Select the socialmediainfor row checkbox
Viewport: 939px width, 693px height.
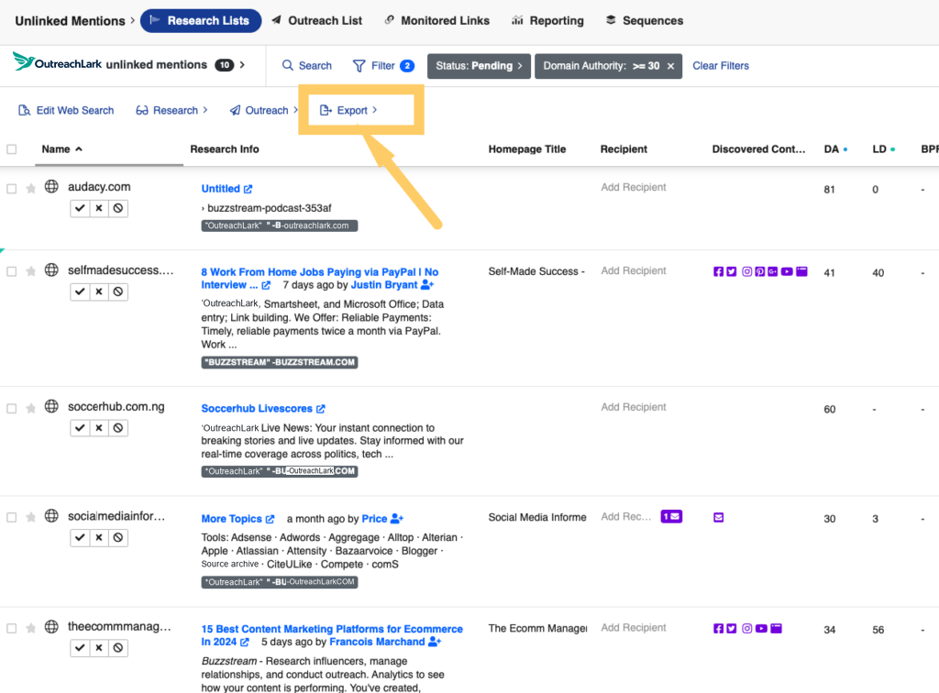11,518
